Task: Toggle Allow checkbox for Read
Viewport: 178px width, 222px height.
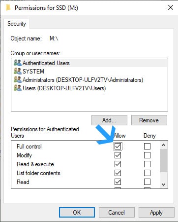Action: click(x=118, y=182)
